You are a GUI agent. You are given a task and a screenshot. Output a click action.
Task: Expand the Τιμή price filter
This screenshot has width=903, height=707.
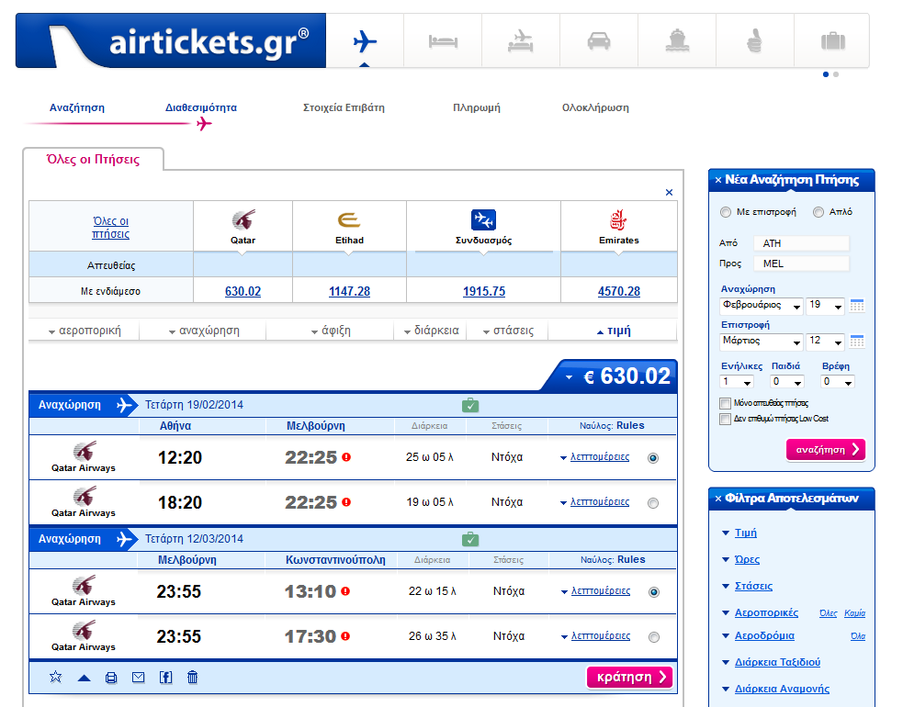pos(745,533)
